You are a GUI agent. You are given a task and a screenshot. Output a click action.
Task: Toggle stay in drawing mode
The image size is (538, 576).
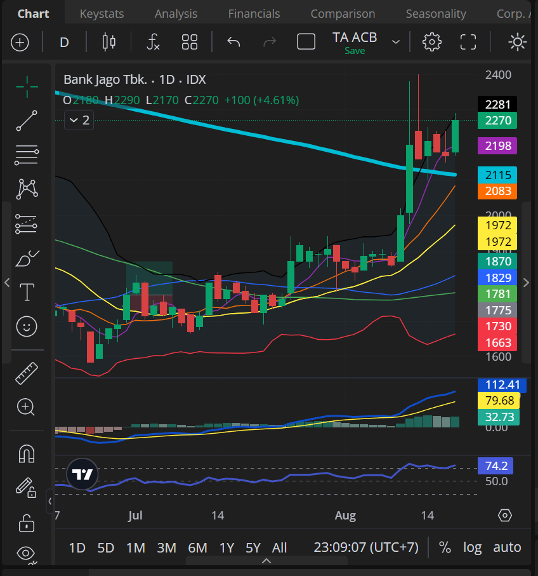pyautogui.click(x=26, y=488)
